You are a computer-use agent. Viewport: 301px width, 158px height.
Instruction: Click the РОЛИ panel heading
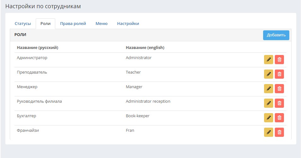20,35
